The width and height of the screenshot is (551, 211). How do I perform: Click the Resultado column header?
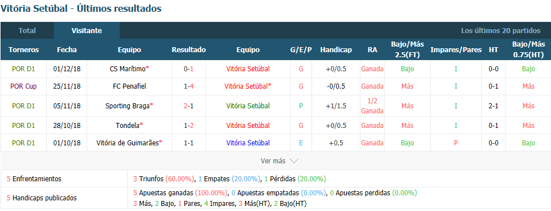(189, 50)
